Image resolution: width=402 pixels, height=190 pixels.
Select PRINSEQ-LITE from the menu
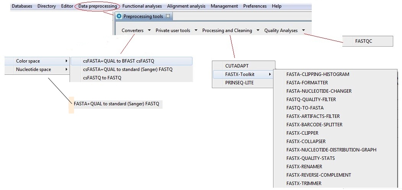tap(239, 83)
